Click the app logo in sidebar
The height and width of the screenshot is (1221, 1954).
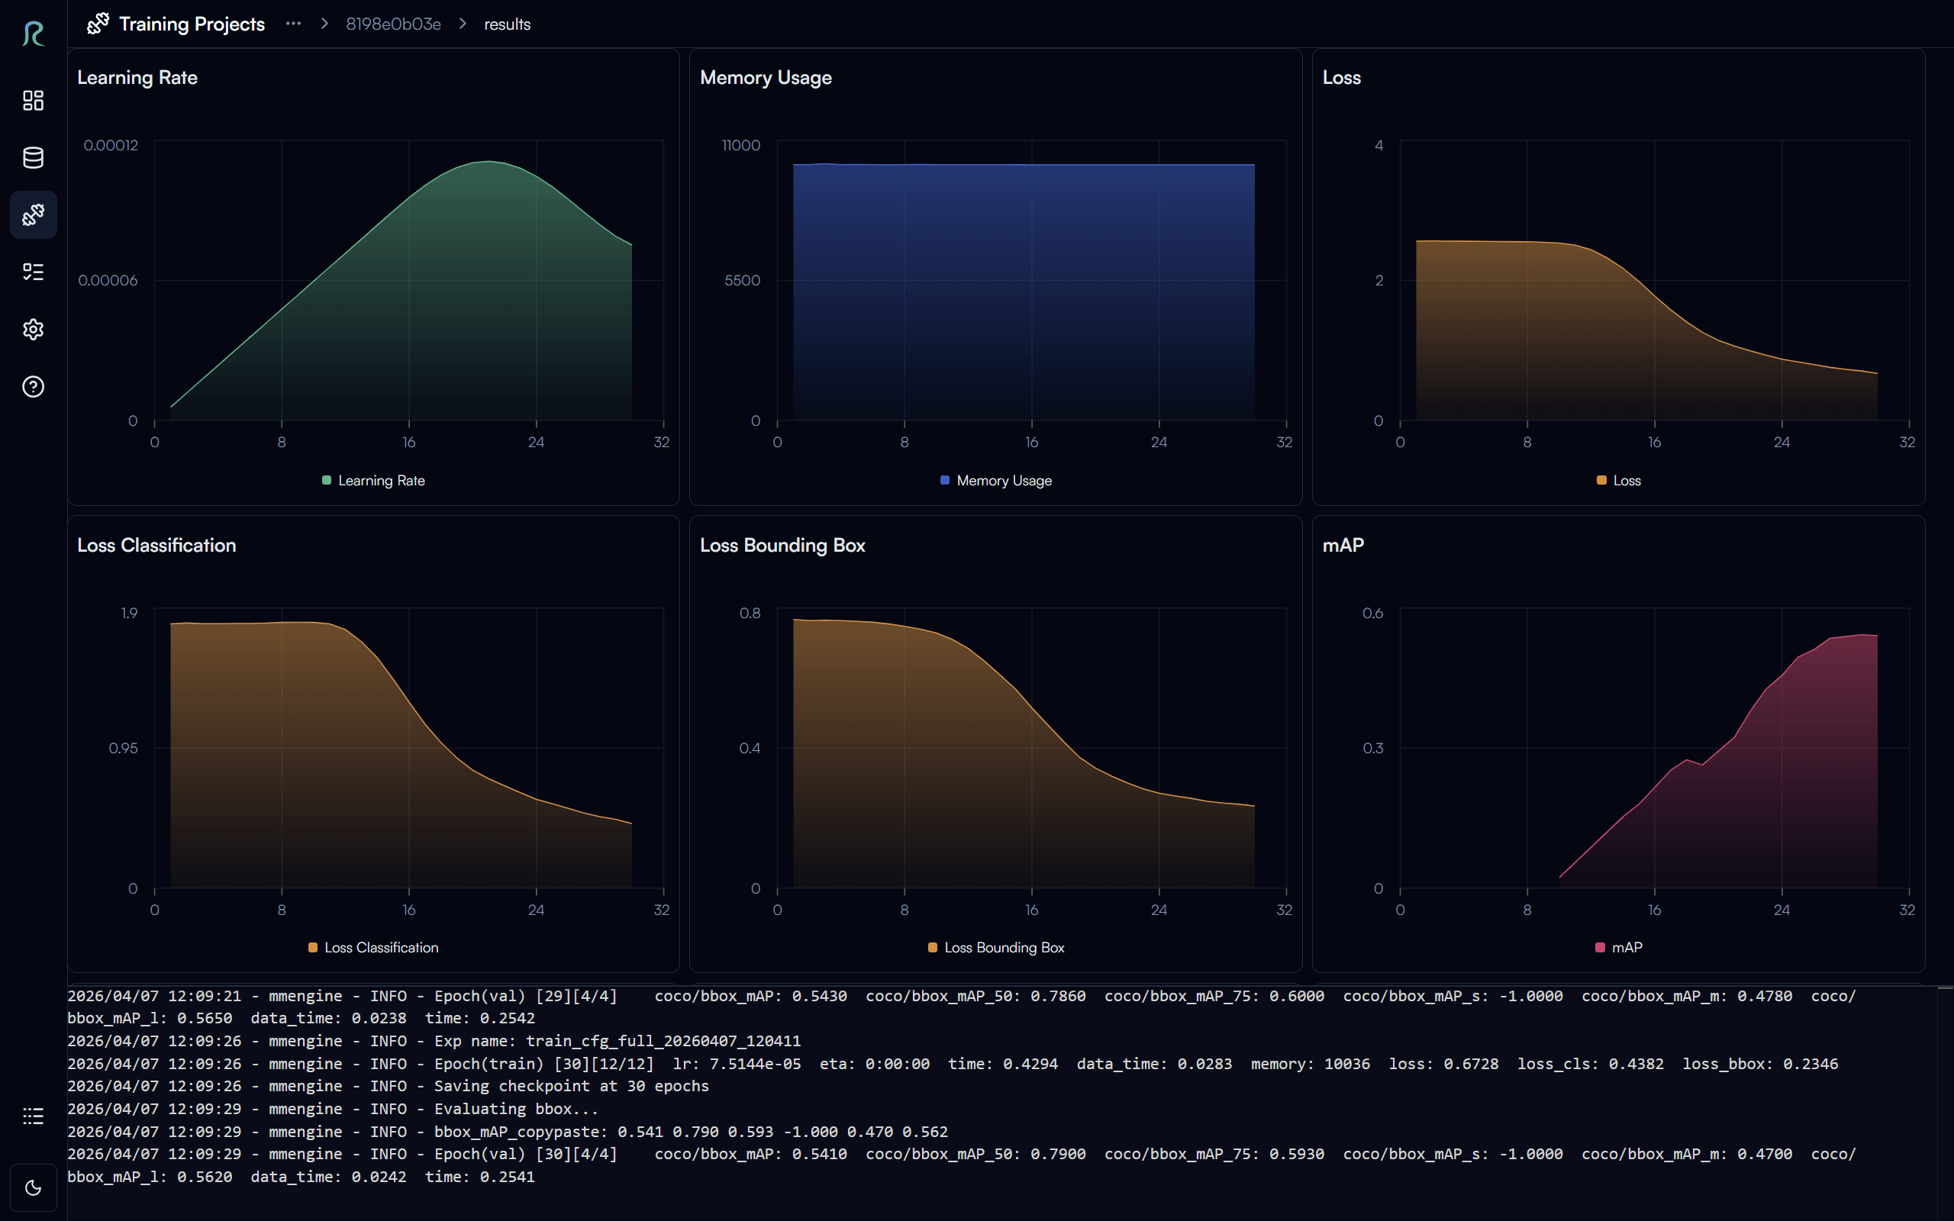point(33,34)
